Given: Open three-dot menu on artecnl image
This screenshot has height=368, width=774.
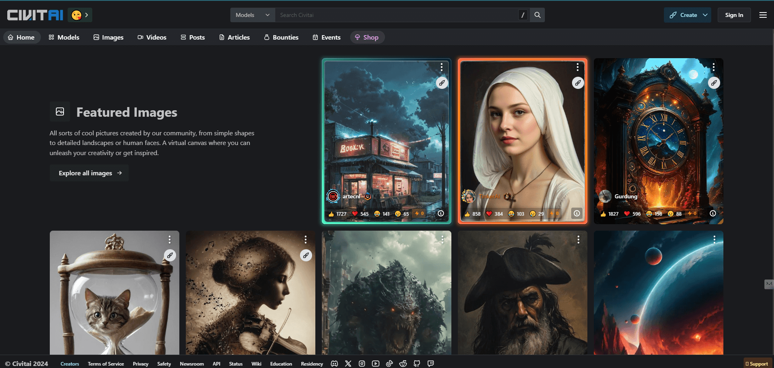Looking at the screenshot, I should (x=442, y=67).
